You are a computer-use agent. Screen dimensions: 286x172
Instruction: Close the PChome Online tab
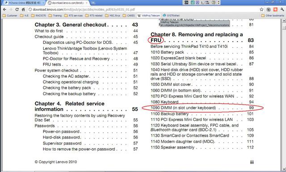click(43, 3)
